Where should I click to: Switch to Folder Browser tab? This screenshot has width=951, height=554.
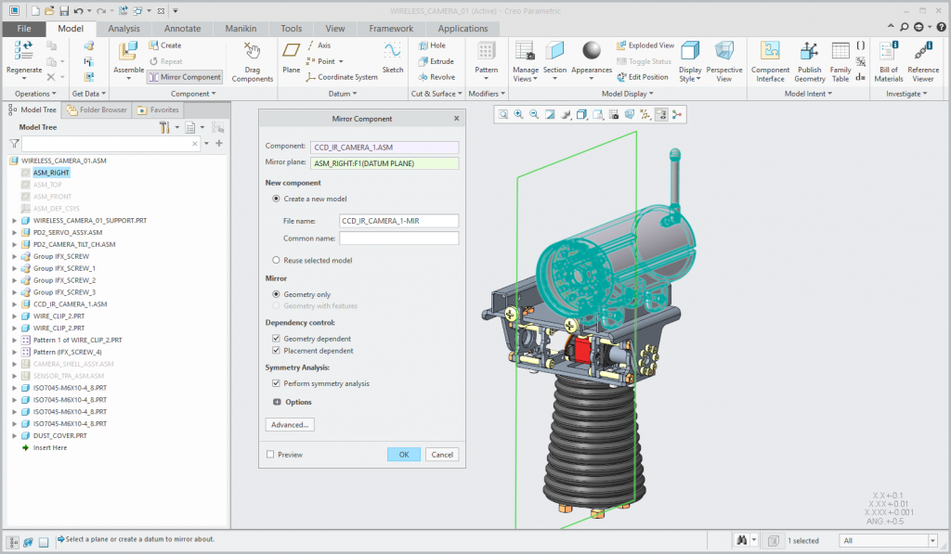point(97,110)
